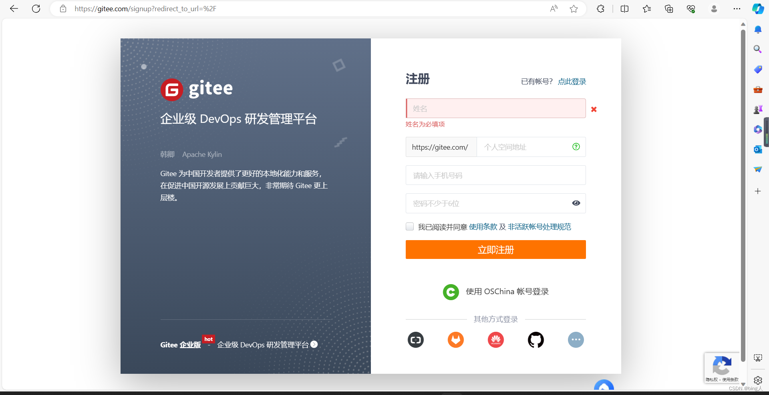Show more login methods ellipsis icon

[x=576, y=340]
